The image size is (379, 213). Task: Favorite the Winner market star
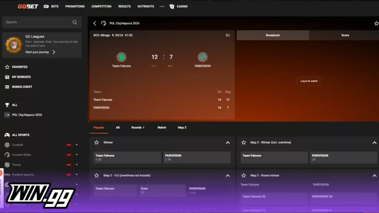coord(97,142)
